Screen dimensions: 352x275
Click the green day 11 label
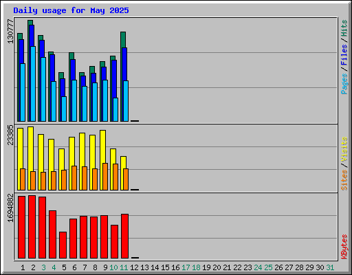[124, 267]
